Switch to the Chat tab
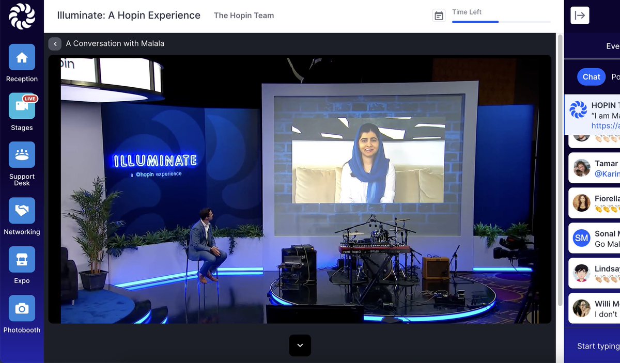 (591, 76)
